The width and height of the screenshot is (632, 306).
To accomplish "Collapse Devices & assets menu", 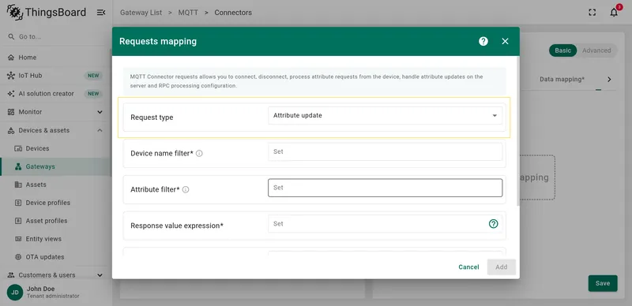I will (x=55, y=130).
